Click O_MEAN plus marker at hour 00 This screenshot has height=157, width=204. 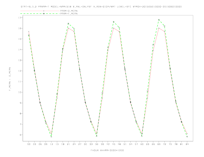(29, 32)
